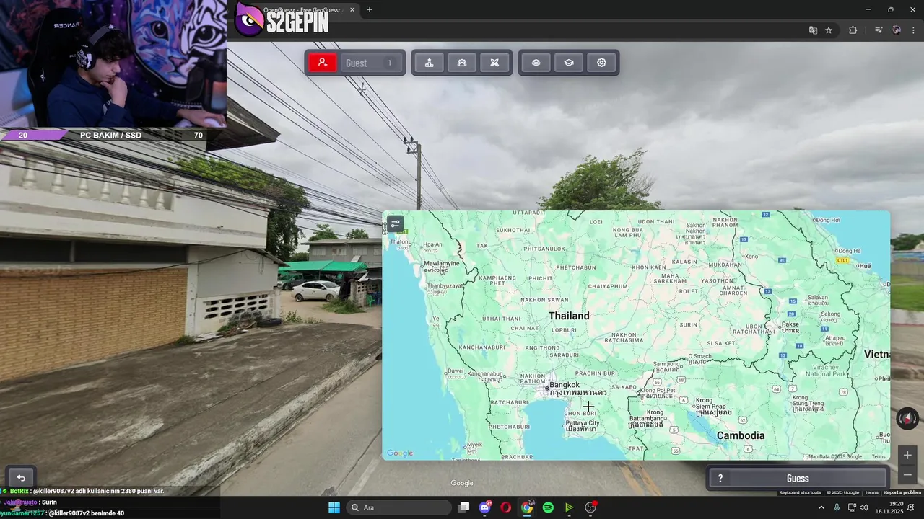Image resolution: width=924 pixels, height=519 pixels.
Task: Toggle the map panel options icon
Action: pyautogui.click(x=395, y=223)
